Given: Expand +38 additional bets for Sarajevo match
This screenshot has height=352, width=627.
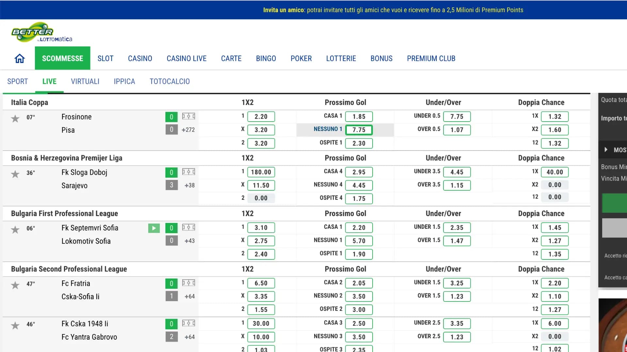Looking at the screenshot, I should [189, 185].
